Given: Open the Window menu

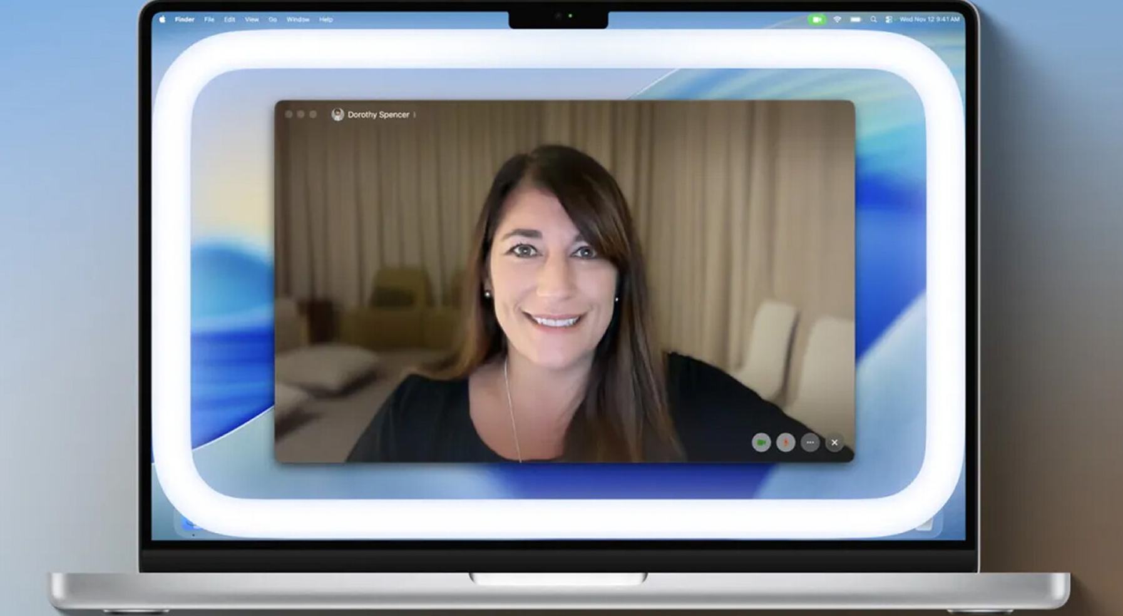Looking at the screenshot, I should pos(298,19).
